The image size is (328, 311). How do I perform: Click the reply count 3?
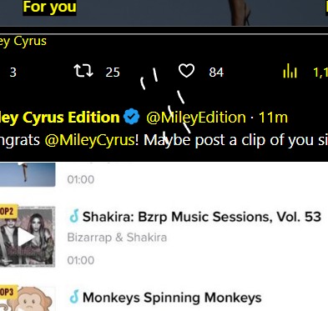tap(13, 73)
